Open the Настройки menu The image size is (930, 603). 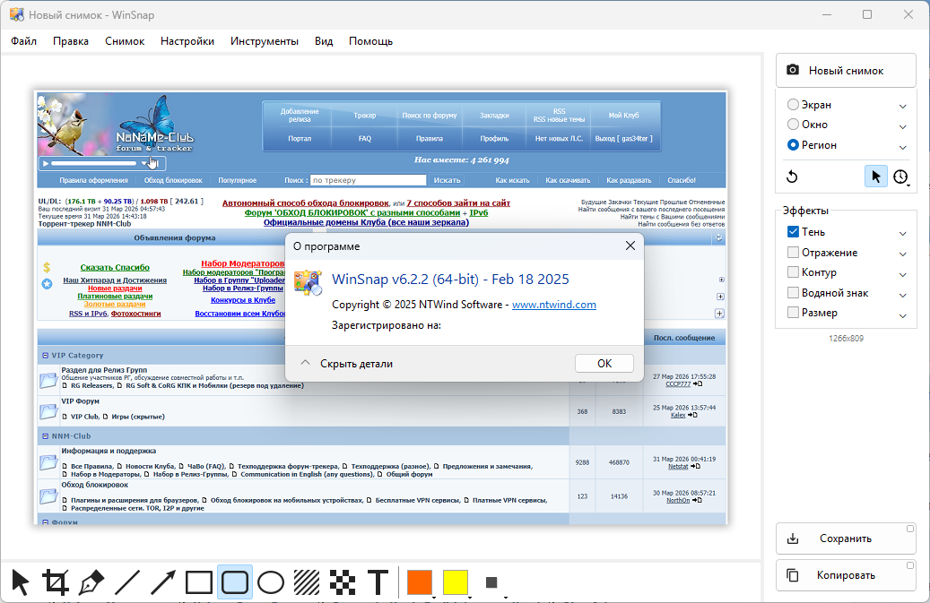pyautogui.click(x=187, y=41)
